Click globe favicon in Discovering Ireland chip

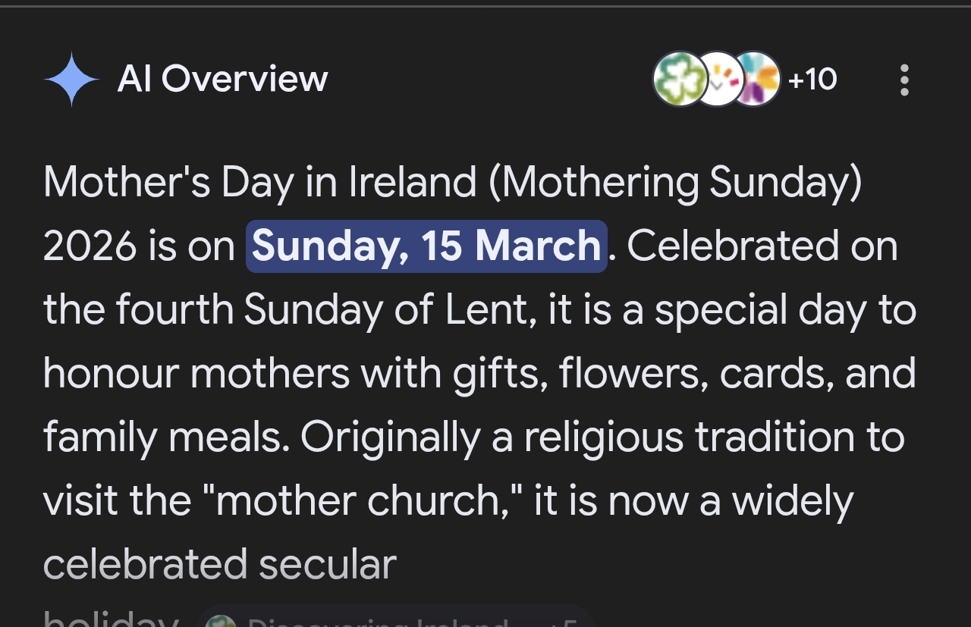(222, 622)
